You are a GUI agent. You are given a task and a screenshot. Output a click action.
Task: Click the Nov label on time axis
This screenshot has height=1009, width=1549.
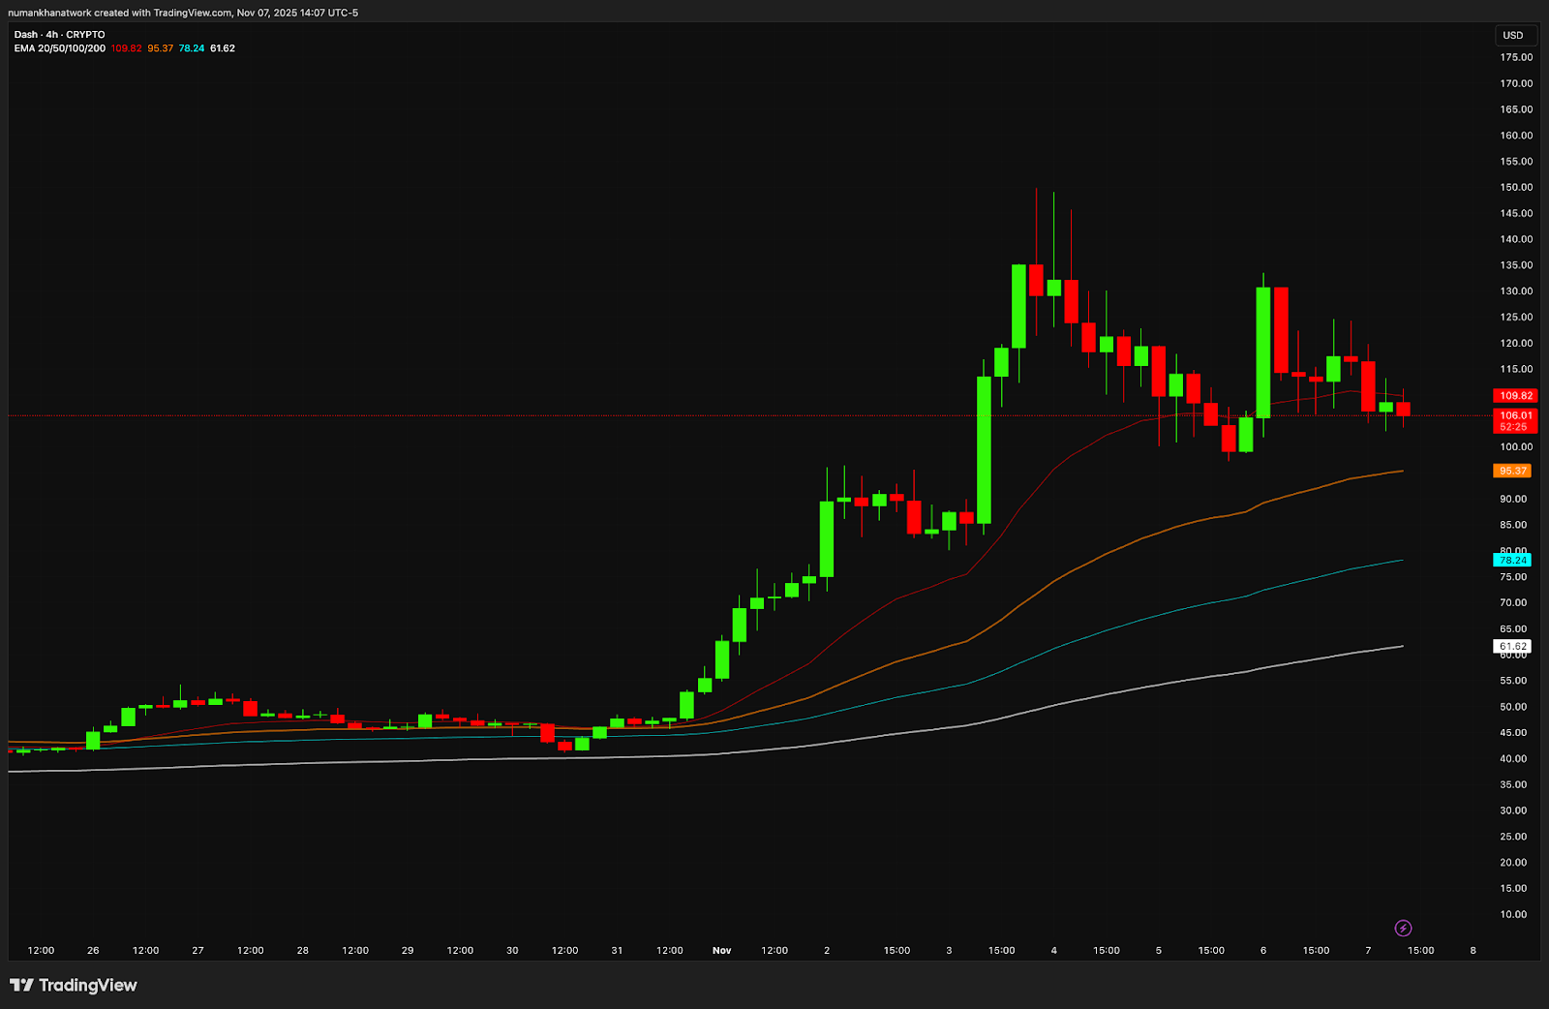(721, 951)
